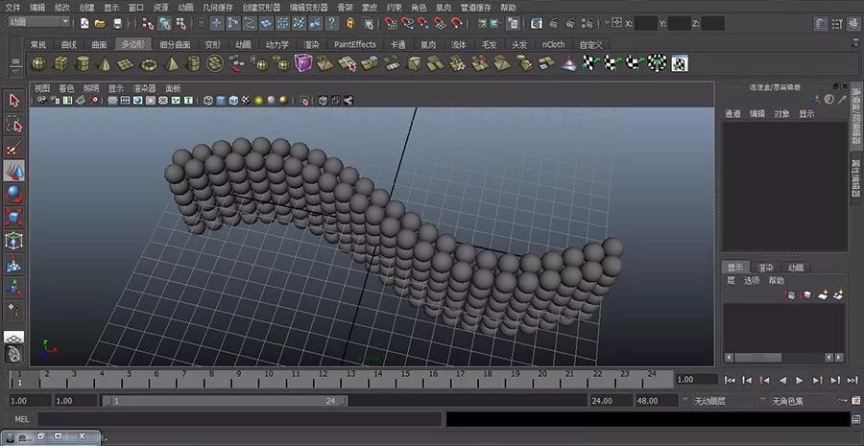Click the last checkered UV editor shelf icon

[x=680, y=63]
